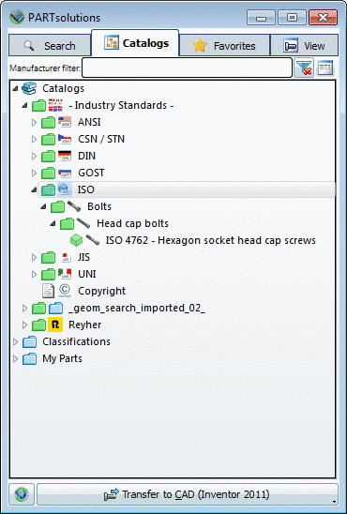This screenshot has height=514, width=347.
Task: Collapse the Bolts folder
Action: [x=43, y=207]
